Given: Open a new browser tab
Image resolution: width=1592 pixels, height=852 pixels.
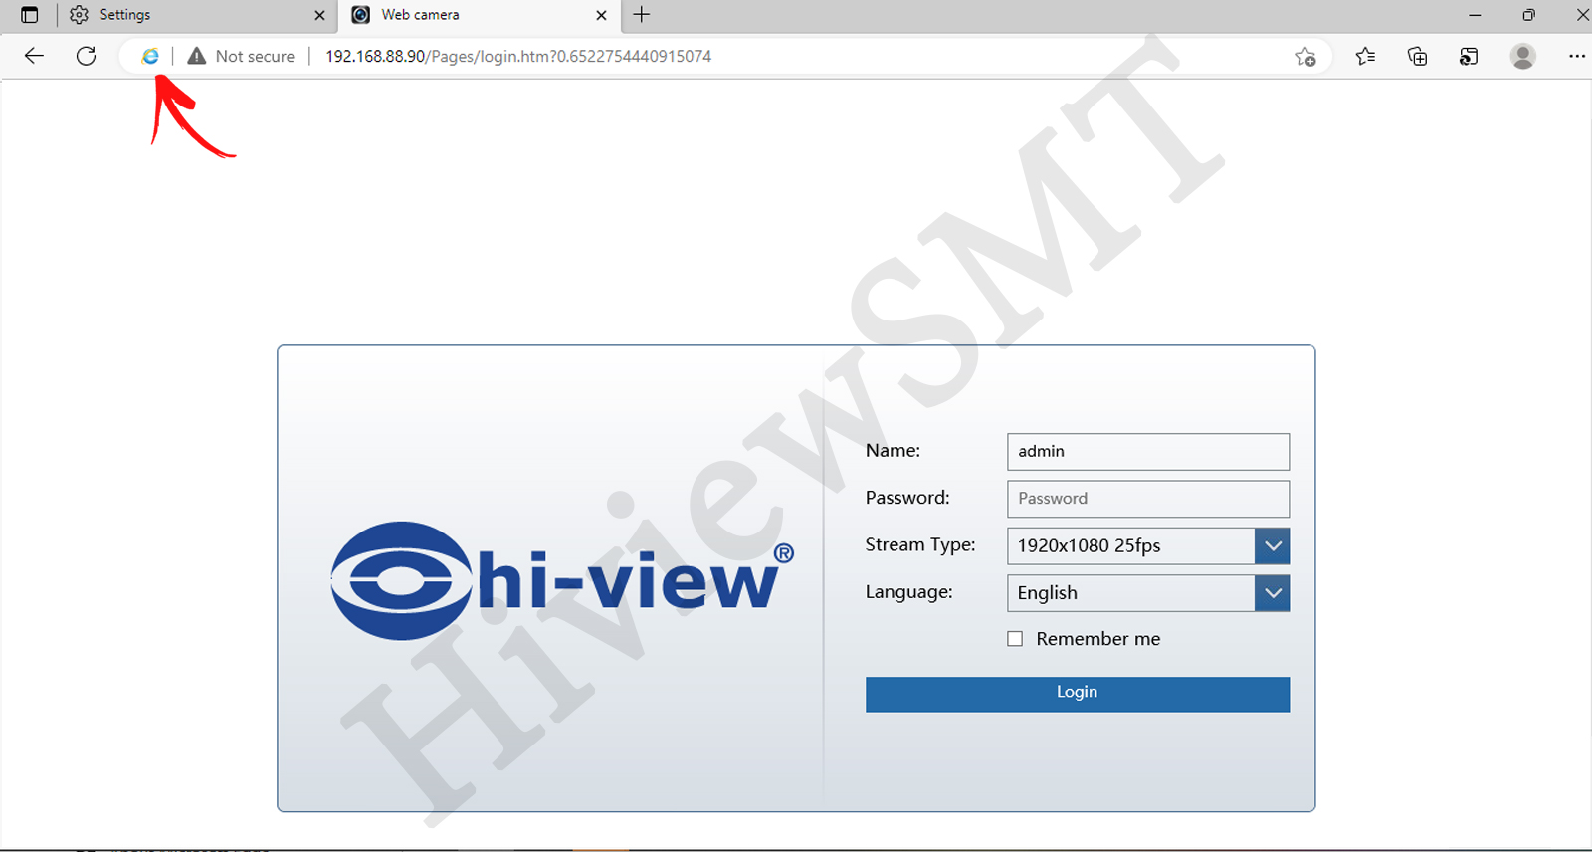Looking at the screenshot, I should coord(642,15).
